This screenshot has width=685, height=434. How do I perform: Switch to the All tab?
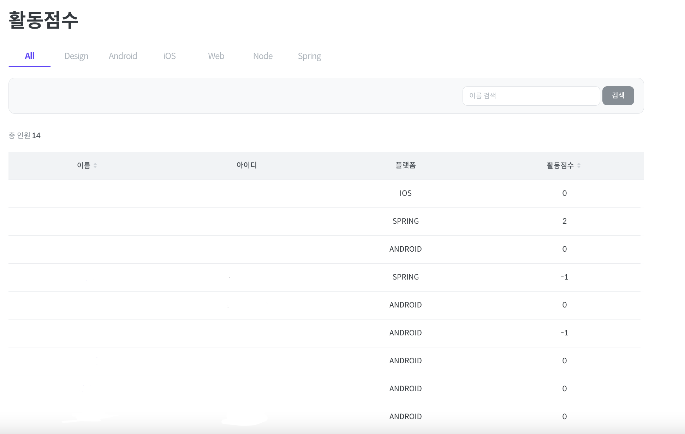coord(30,56)
